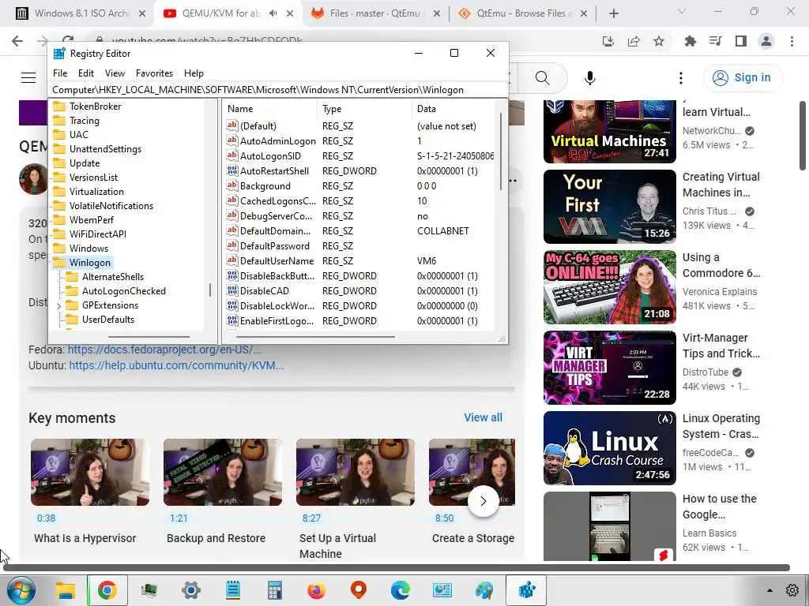This screenshot has width=809, height=606.
Task: Open the Paint palette app on taskbar
Action: [x=484, y=590]
